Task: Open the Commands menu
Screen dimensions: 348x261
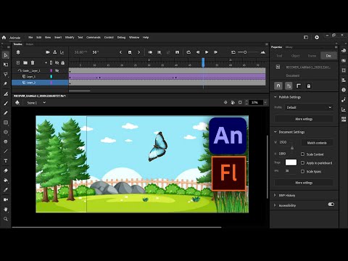Action: pyautogui.click(x=94, y=38)
